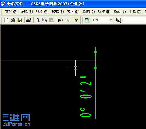
Task: Undo last action with the arrow icon
Action: (x=60, y=20)
